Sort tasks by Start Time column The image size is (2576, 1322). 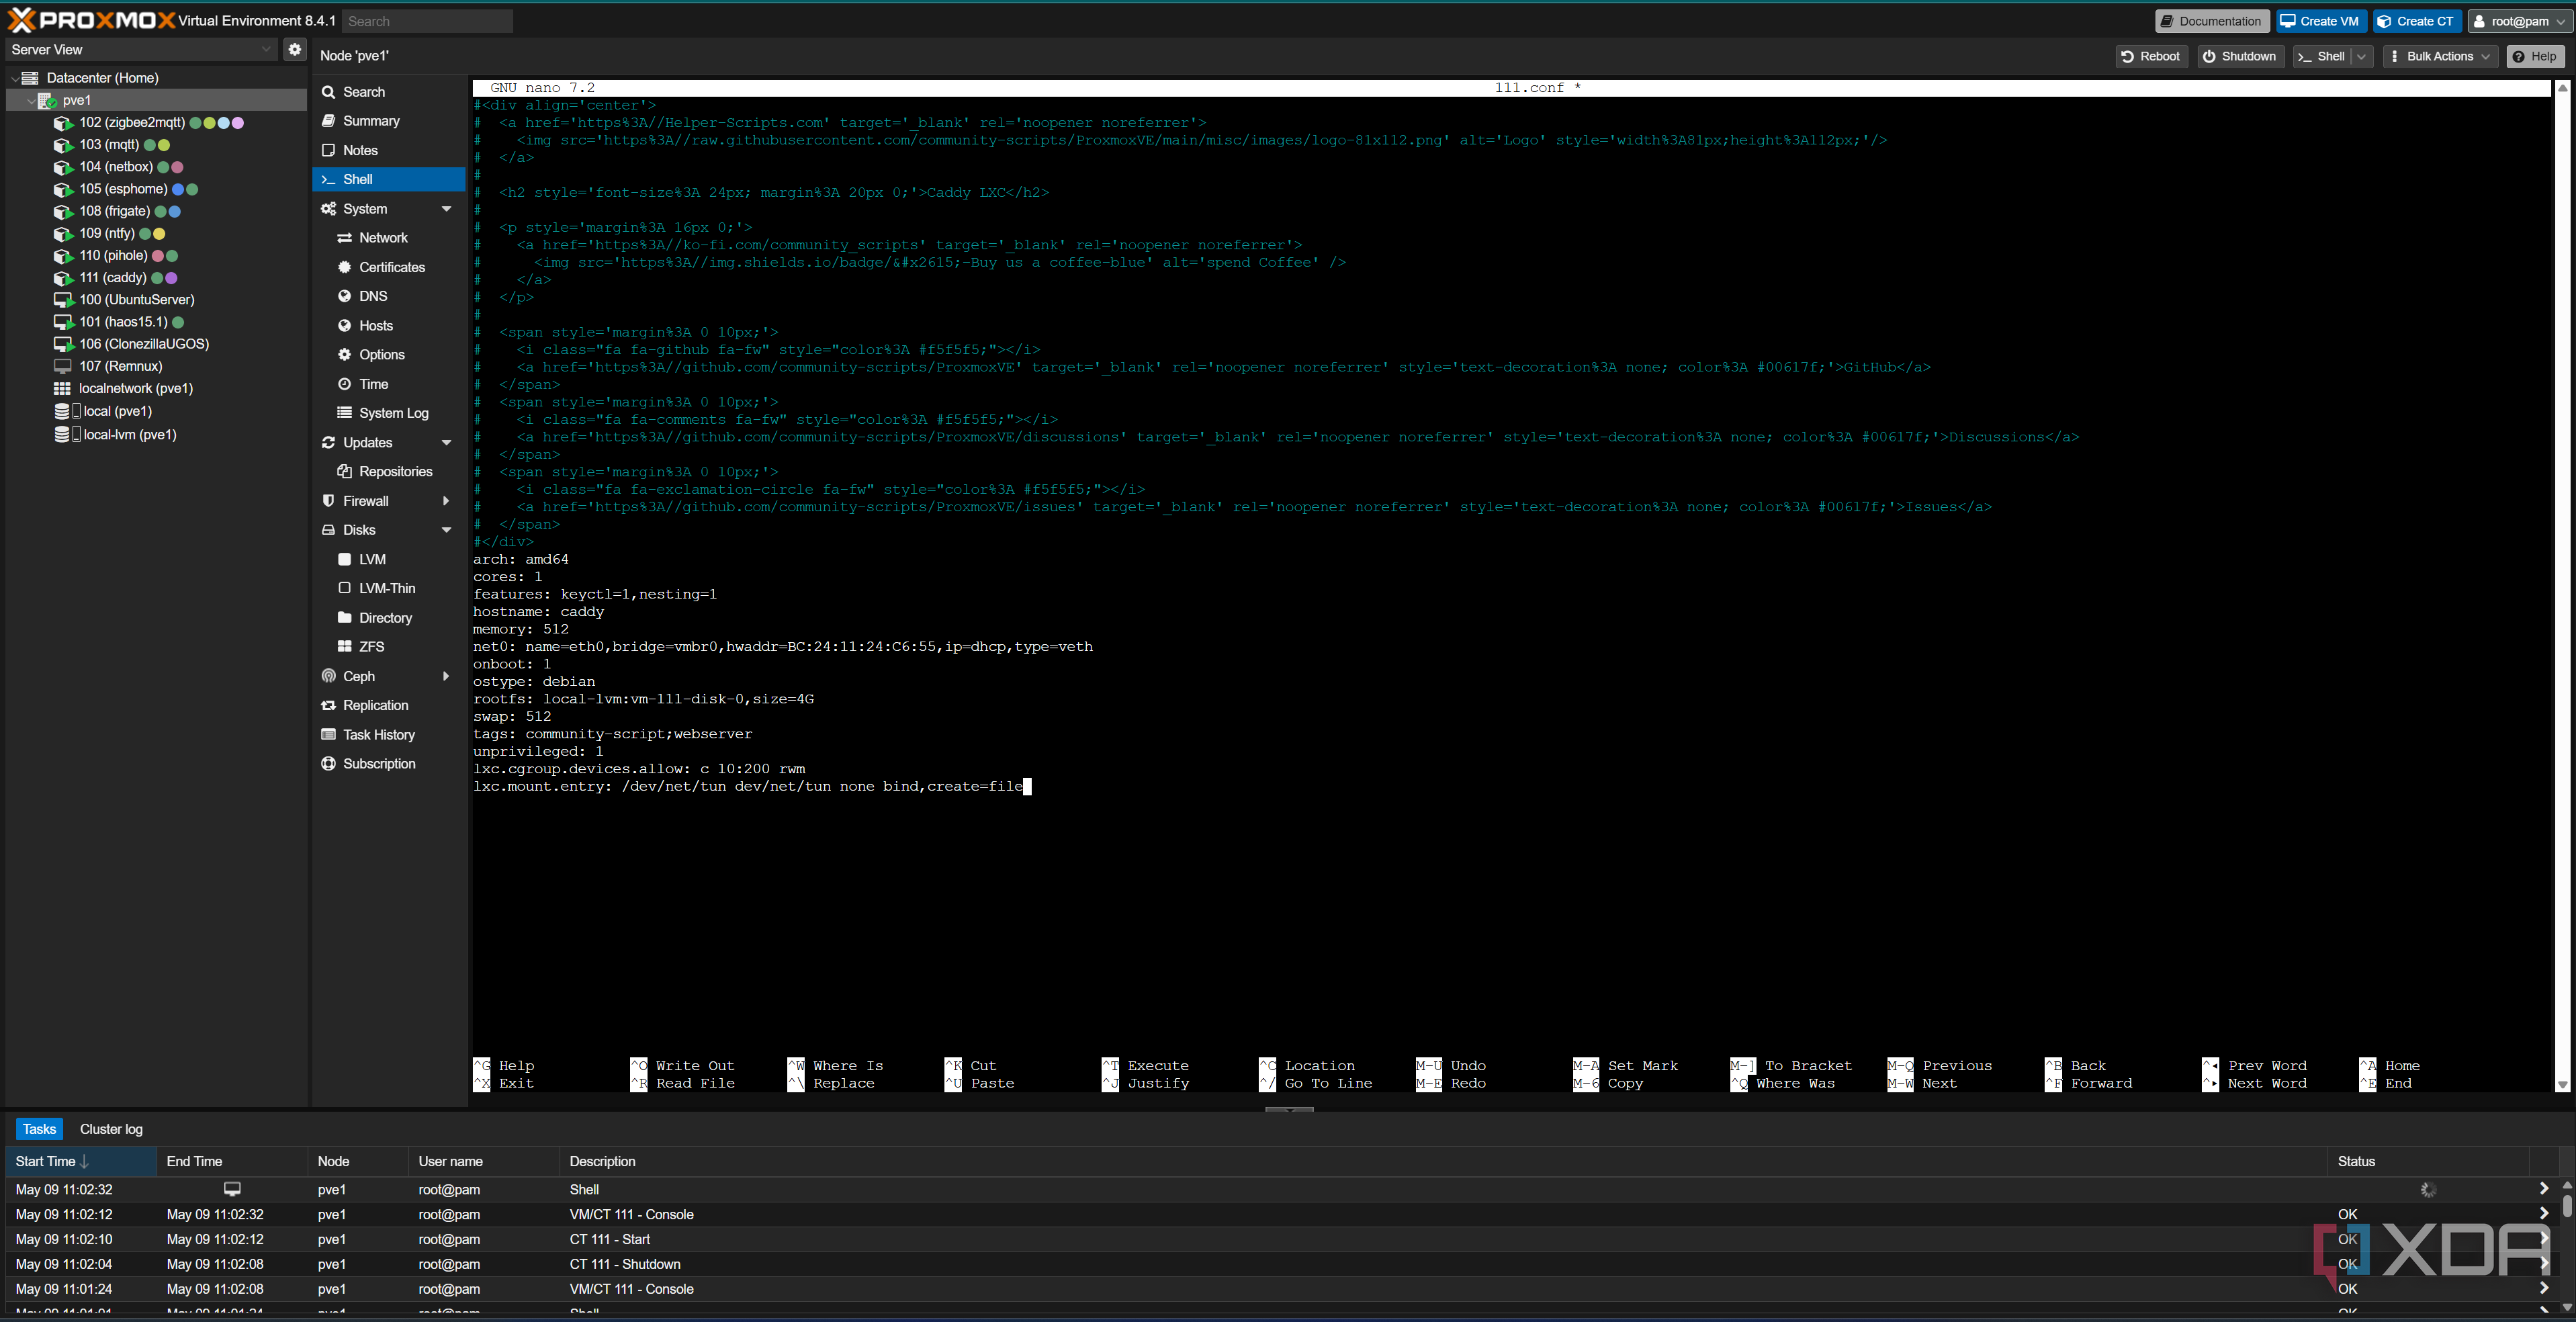(81, 1161)
